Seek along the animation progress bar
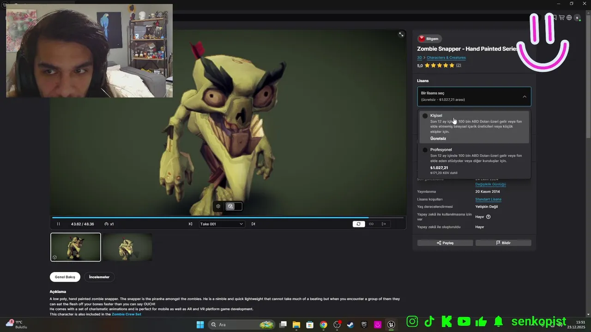This screenshot has width=591, height=332. [228, 217]
